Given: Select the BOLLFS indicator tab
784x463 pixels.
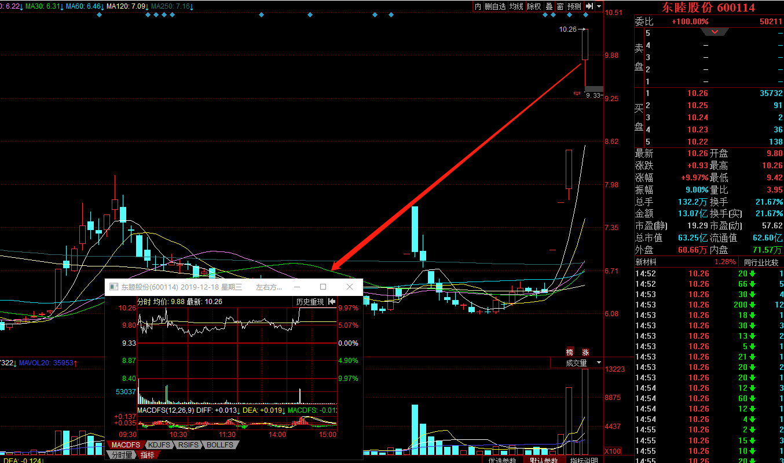Looking at the screenshot, I should pyautogui.click(x=219, y=445).
